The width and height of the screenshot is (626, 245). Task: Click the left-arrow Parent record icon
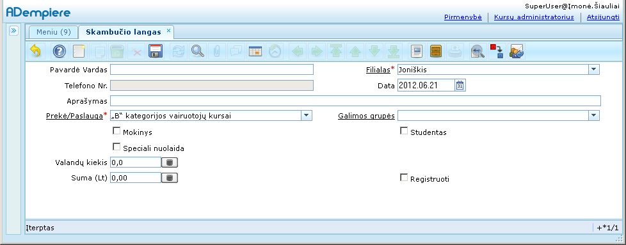coord(298,51)
